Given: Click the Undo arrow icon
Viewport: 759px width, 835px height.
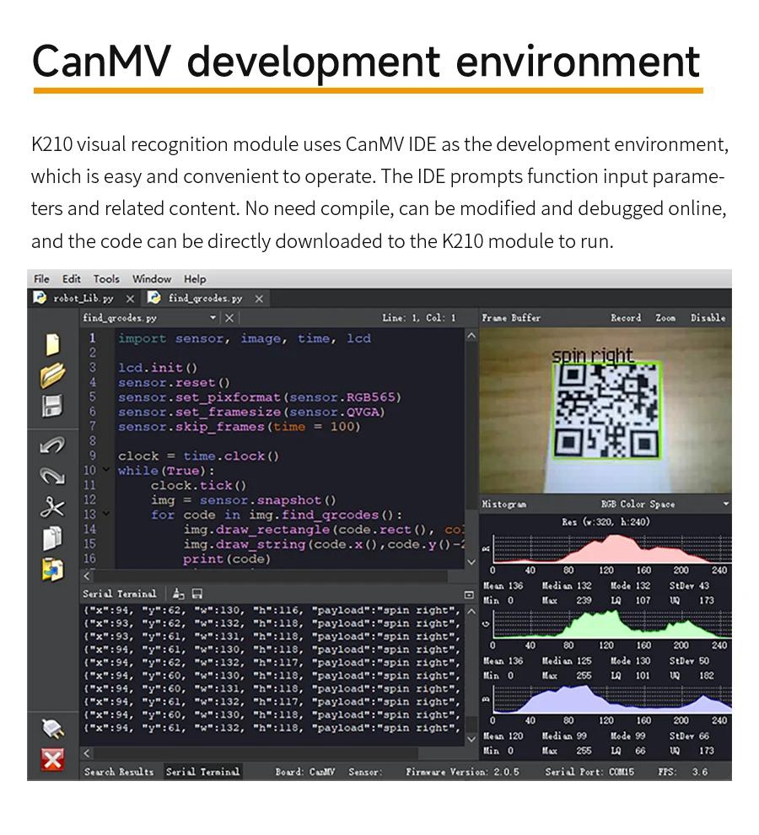Looking at the screenshot, I should coord(52,445).
